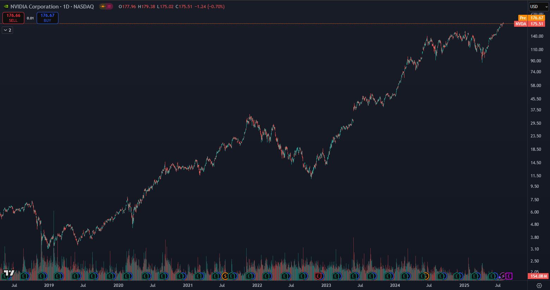
Task: Click the 2022 label on time axis
Action: 257,285
